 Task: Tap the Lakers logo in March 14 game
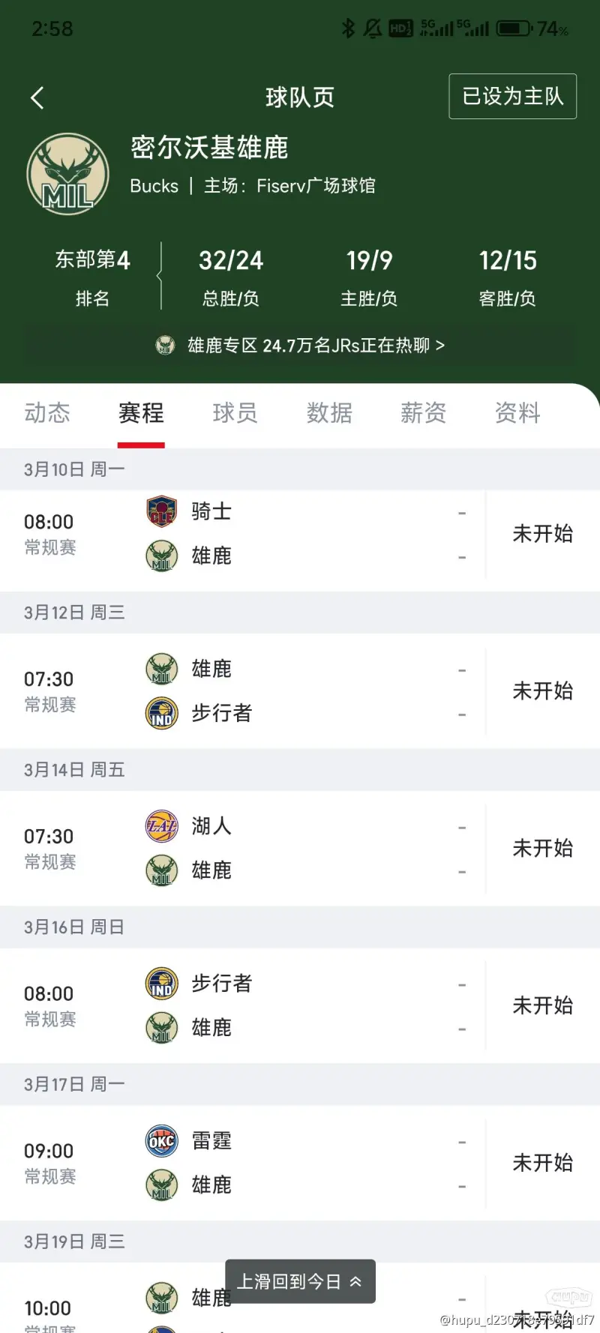pyautogui.click(x=161, y=826)
